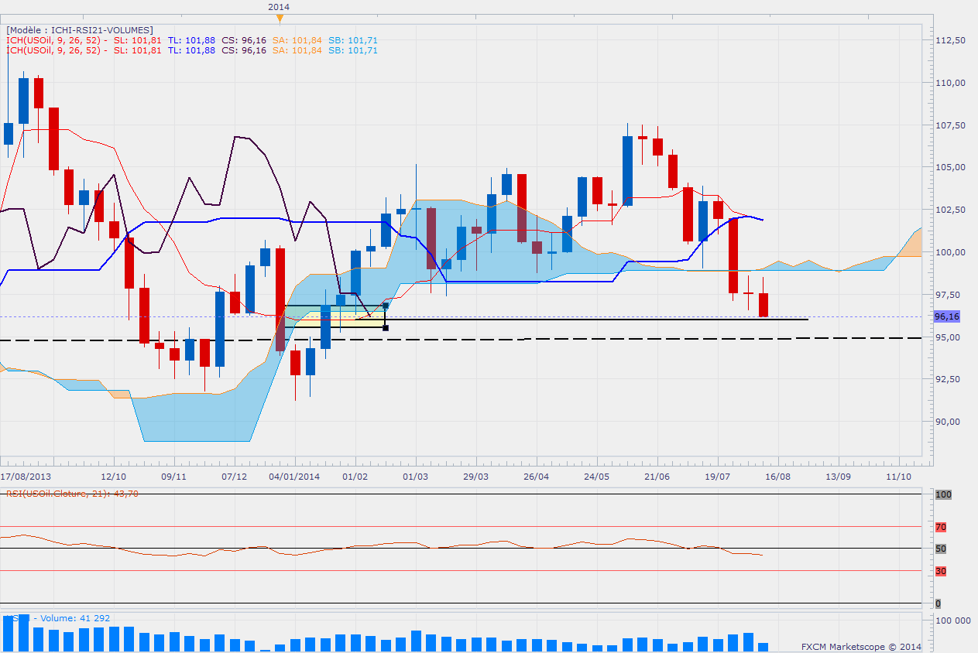Click the 112,50 price on the scale

pos(949,40)
